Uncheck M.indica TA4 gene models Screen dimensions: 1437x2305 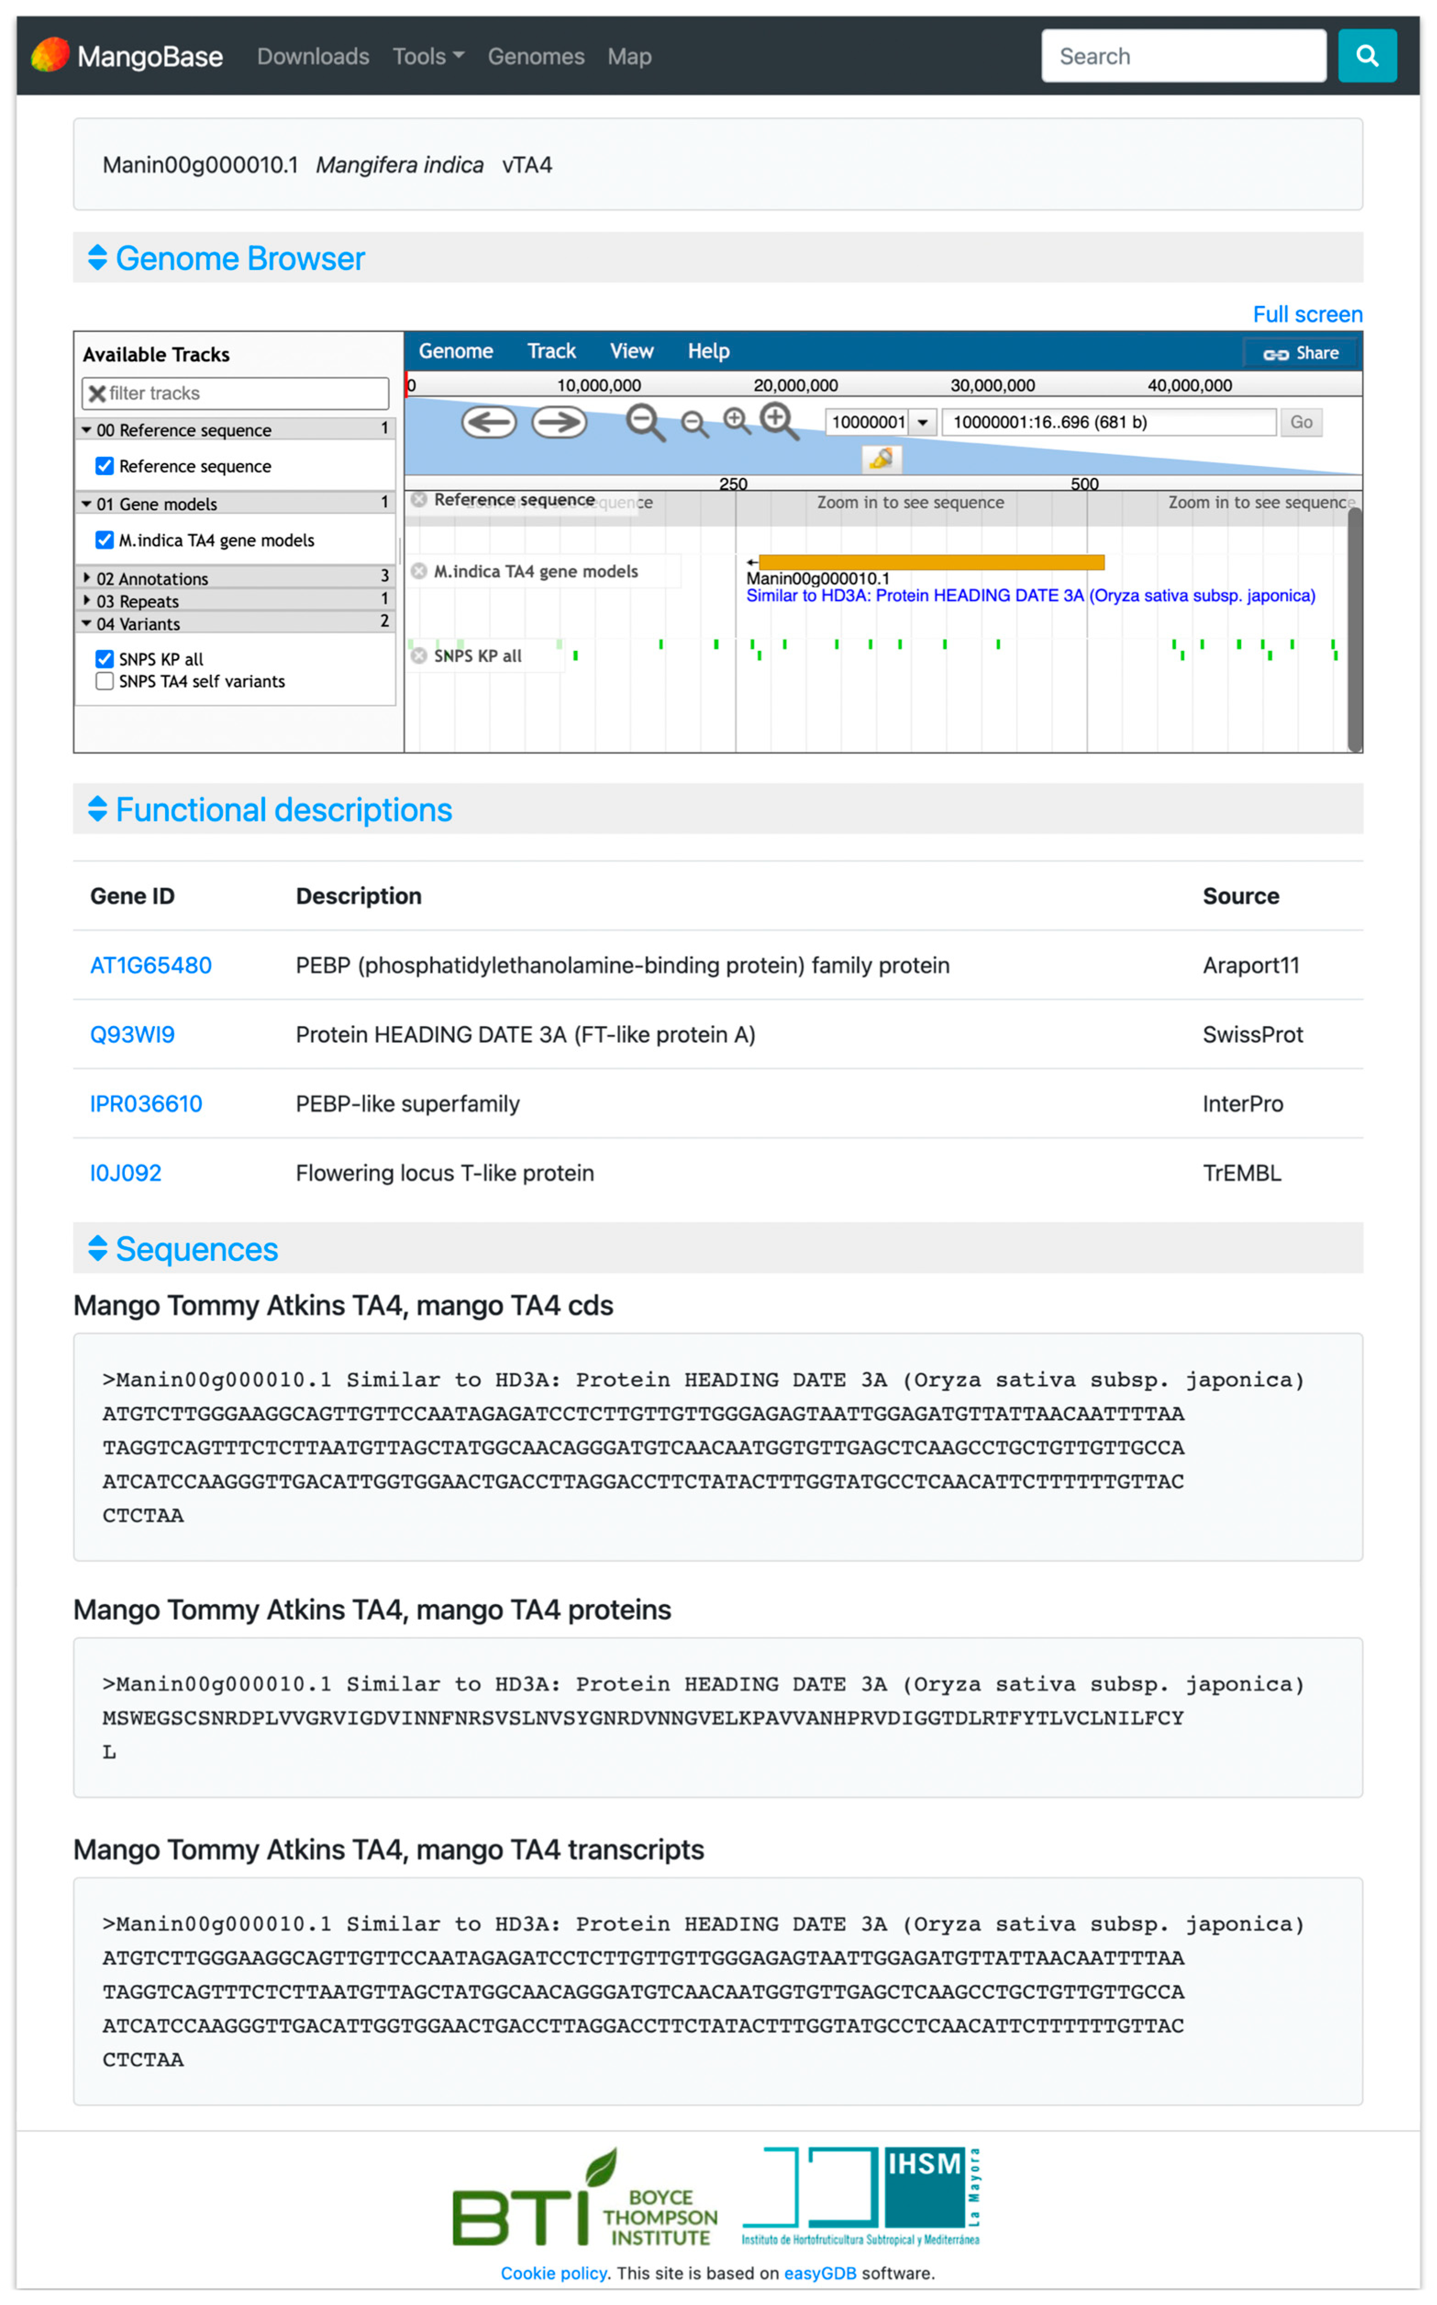pyautogui.click(x=105, y=540)
